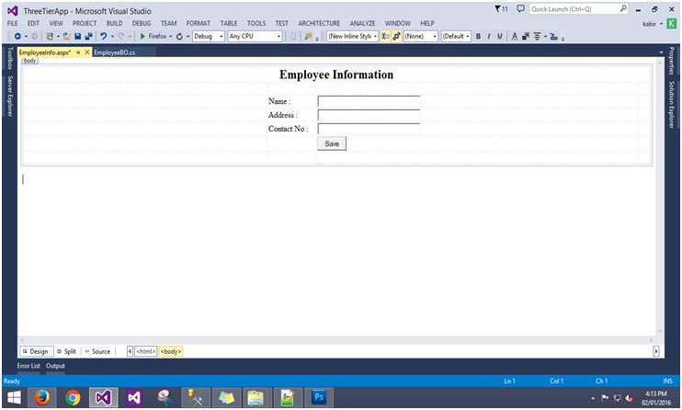This screenshot has height=410, width=682.
Task: Open the TABLE menu
Action: click(229, 24)
